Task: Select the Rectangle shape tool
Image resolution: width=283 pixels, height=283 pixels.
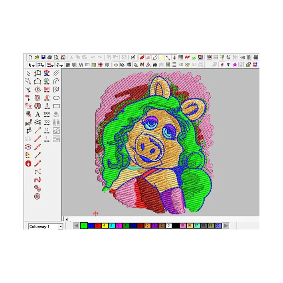Action: 56,106
